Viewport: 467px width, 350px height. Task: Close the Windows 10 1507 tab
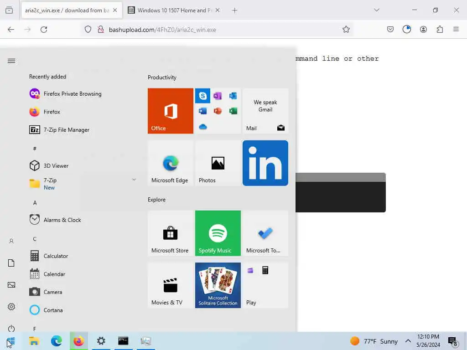218,10
